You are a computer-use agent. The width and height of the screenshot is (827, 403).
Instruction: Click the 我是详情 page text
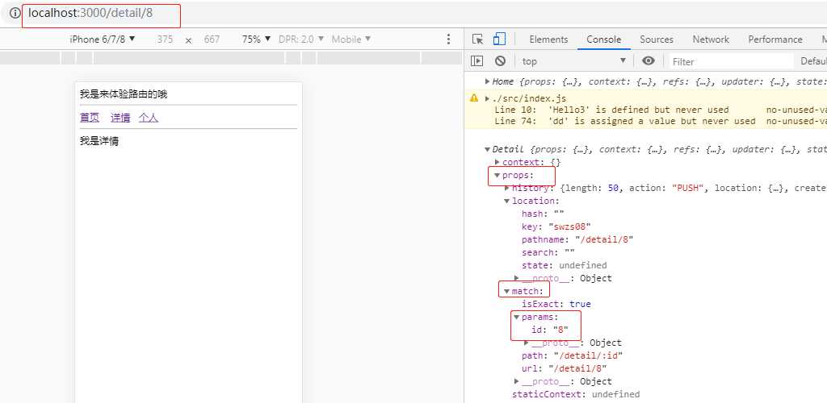click(99, 141)
